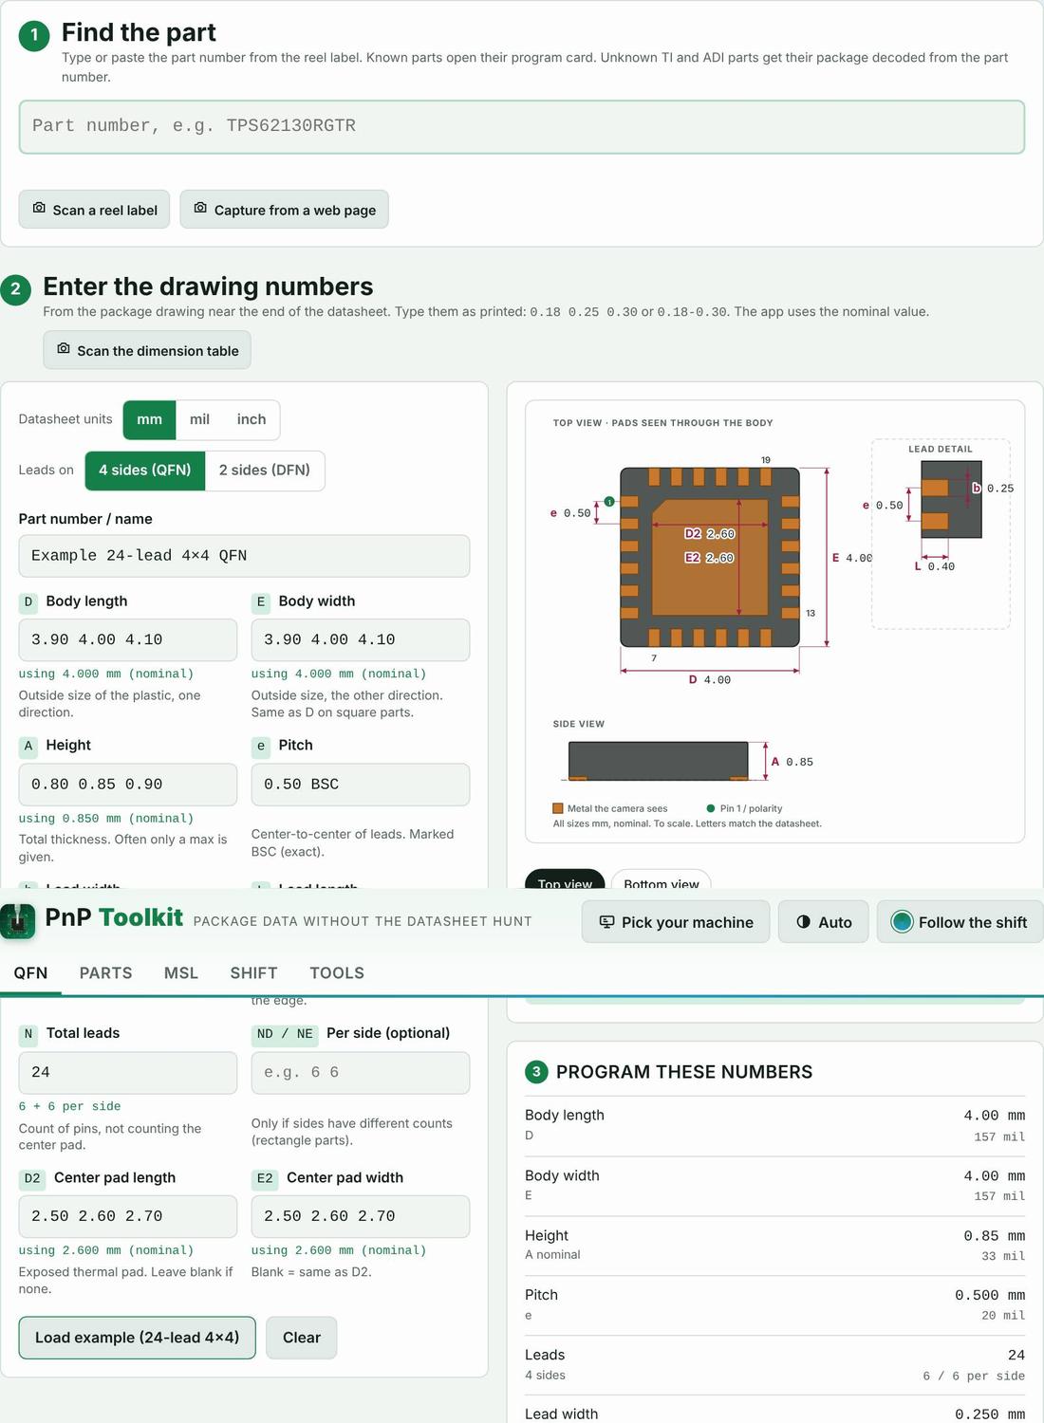This screenshot has width=1044, height=1423.
Task: Click the PnP Toolkit logo icon
Action: click(18, 921)
